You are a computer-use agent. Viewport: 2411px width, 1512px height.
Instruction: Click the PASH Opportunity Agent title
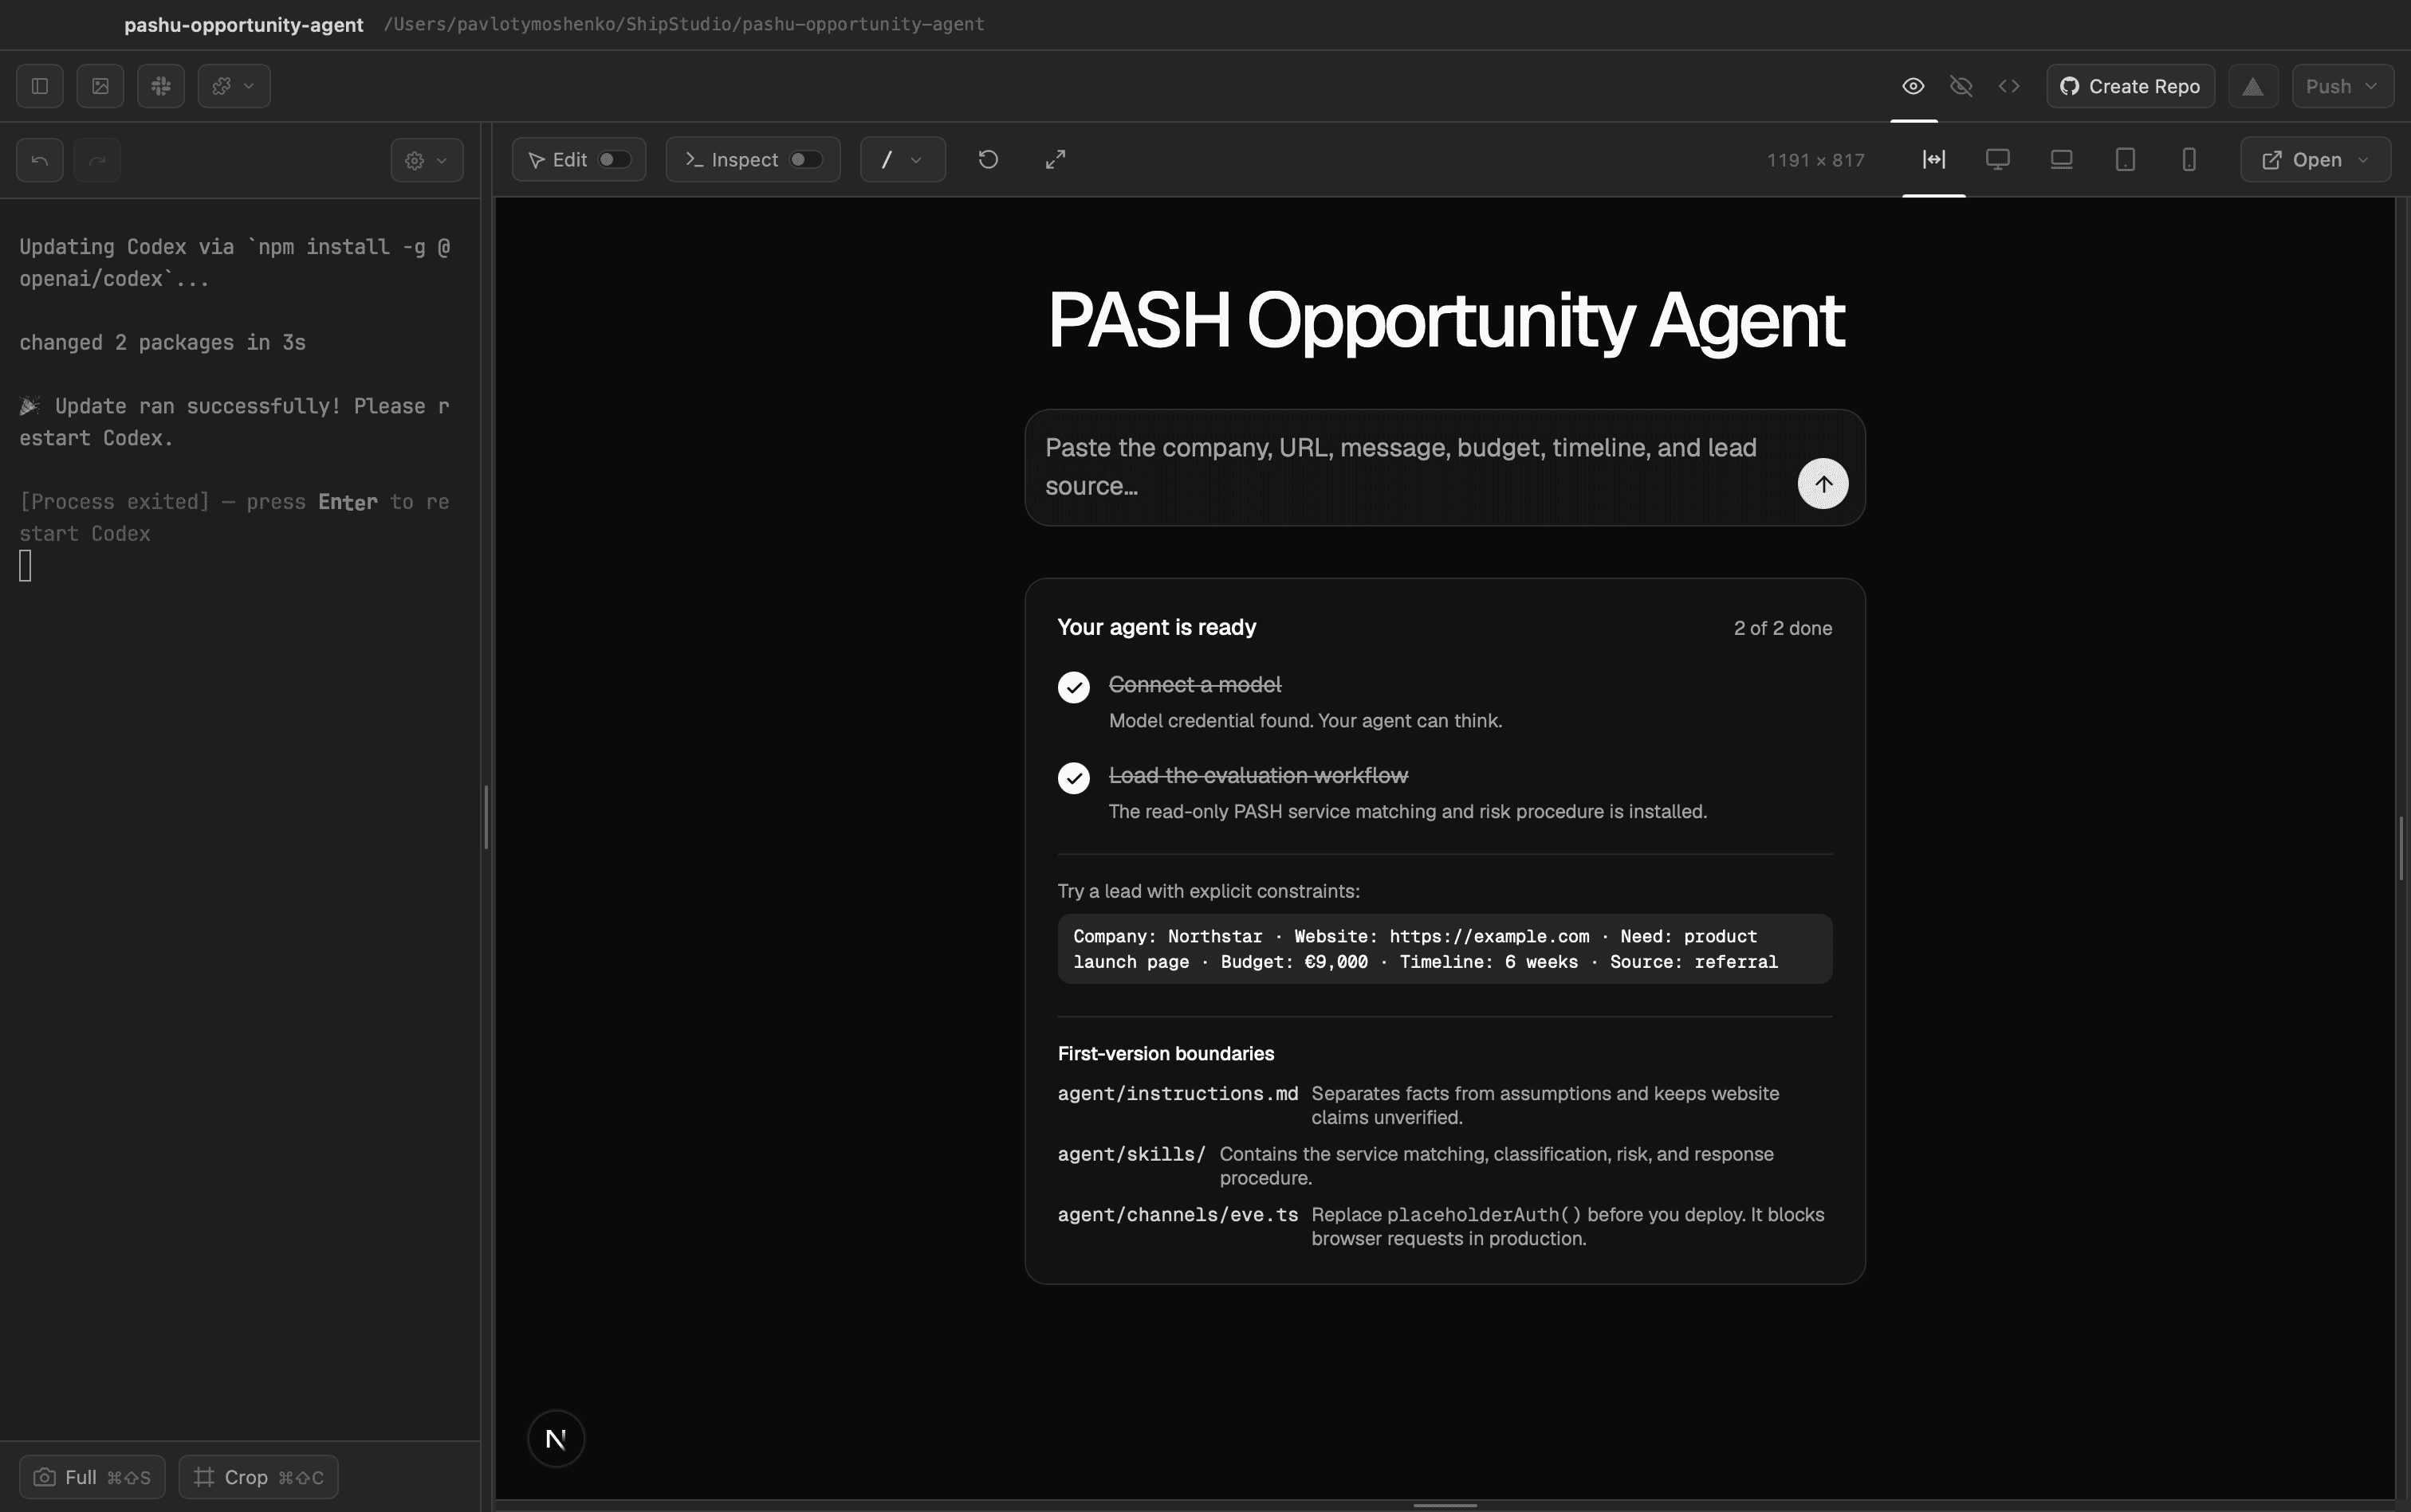coord(1445,321)
